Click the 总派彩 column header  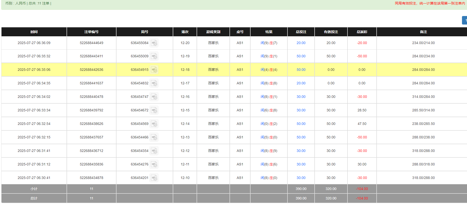[362, 32]
